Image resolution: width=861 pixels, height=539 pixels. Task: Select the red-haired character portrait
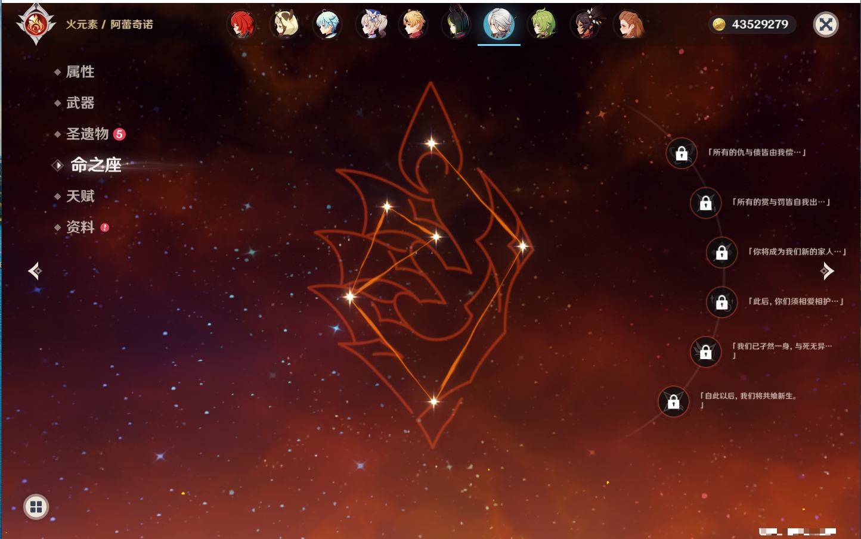point(241,25)
